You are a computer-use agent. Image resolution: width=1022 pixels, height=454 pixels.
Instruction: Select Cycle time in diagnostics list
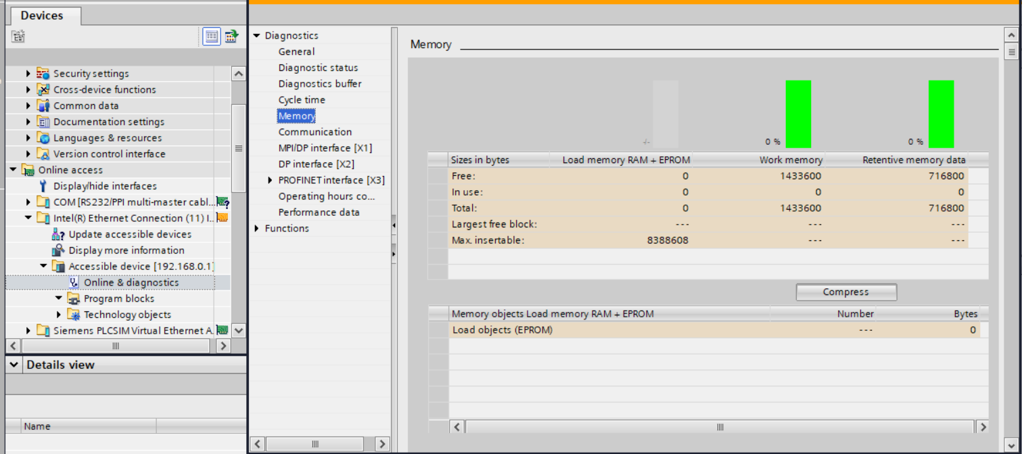pos(301,100)
